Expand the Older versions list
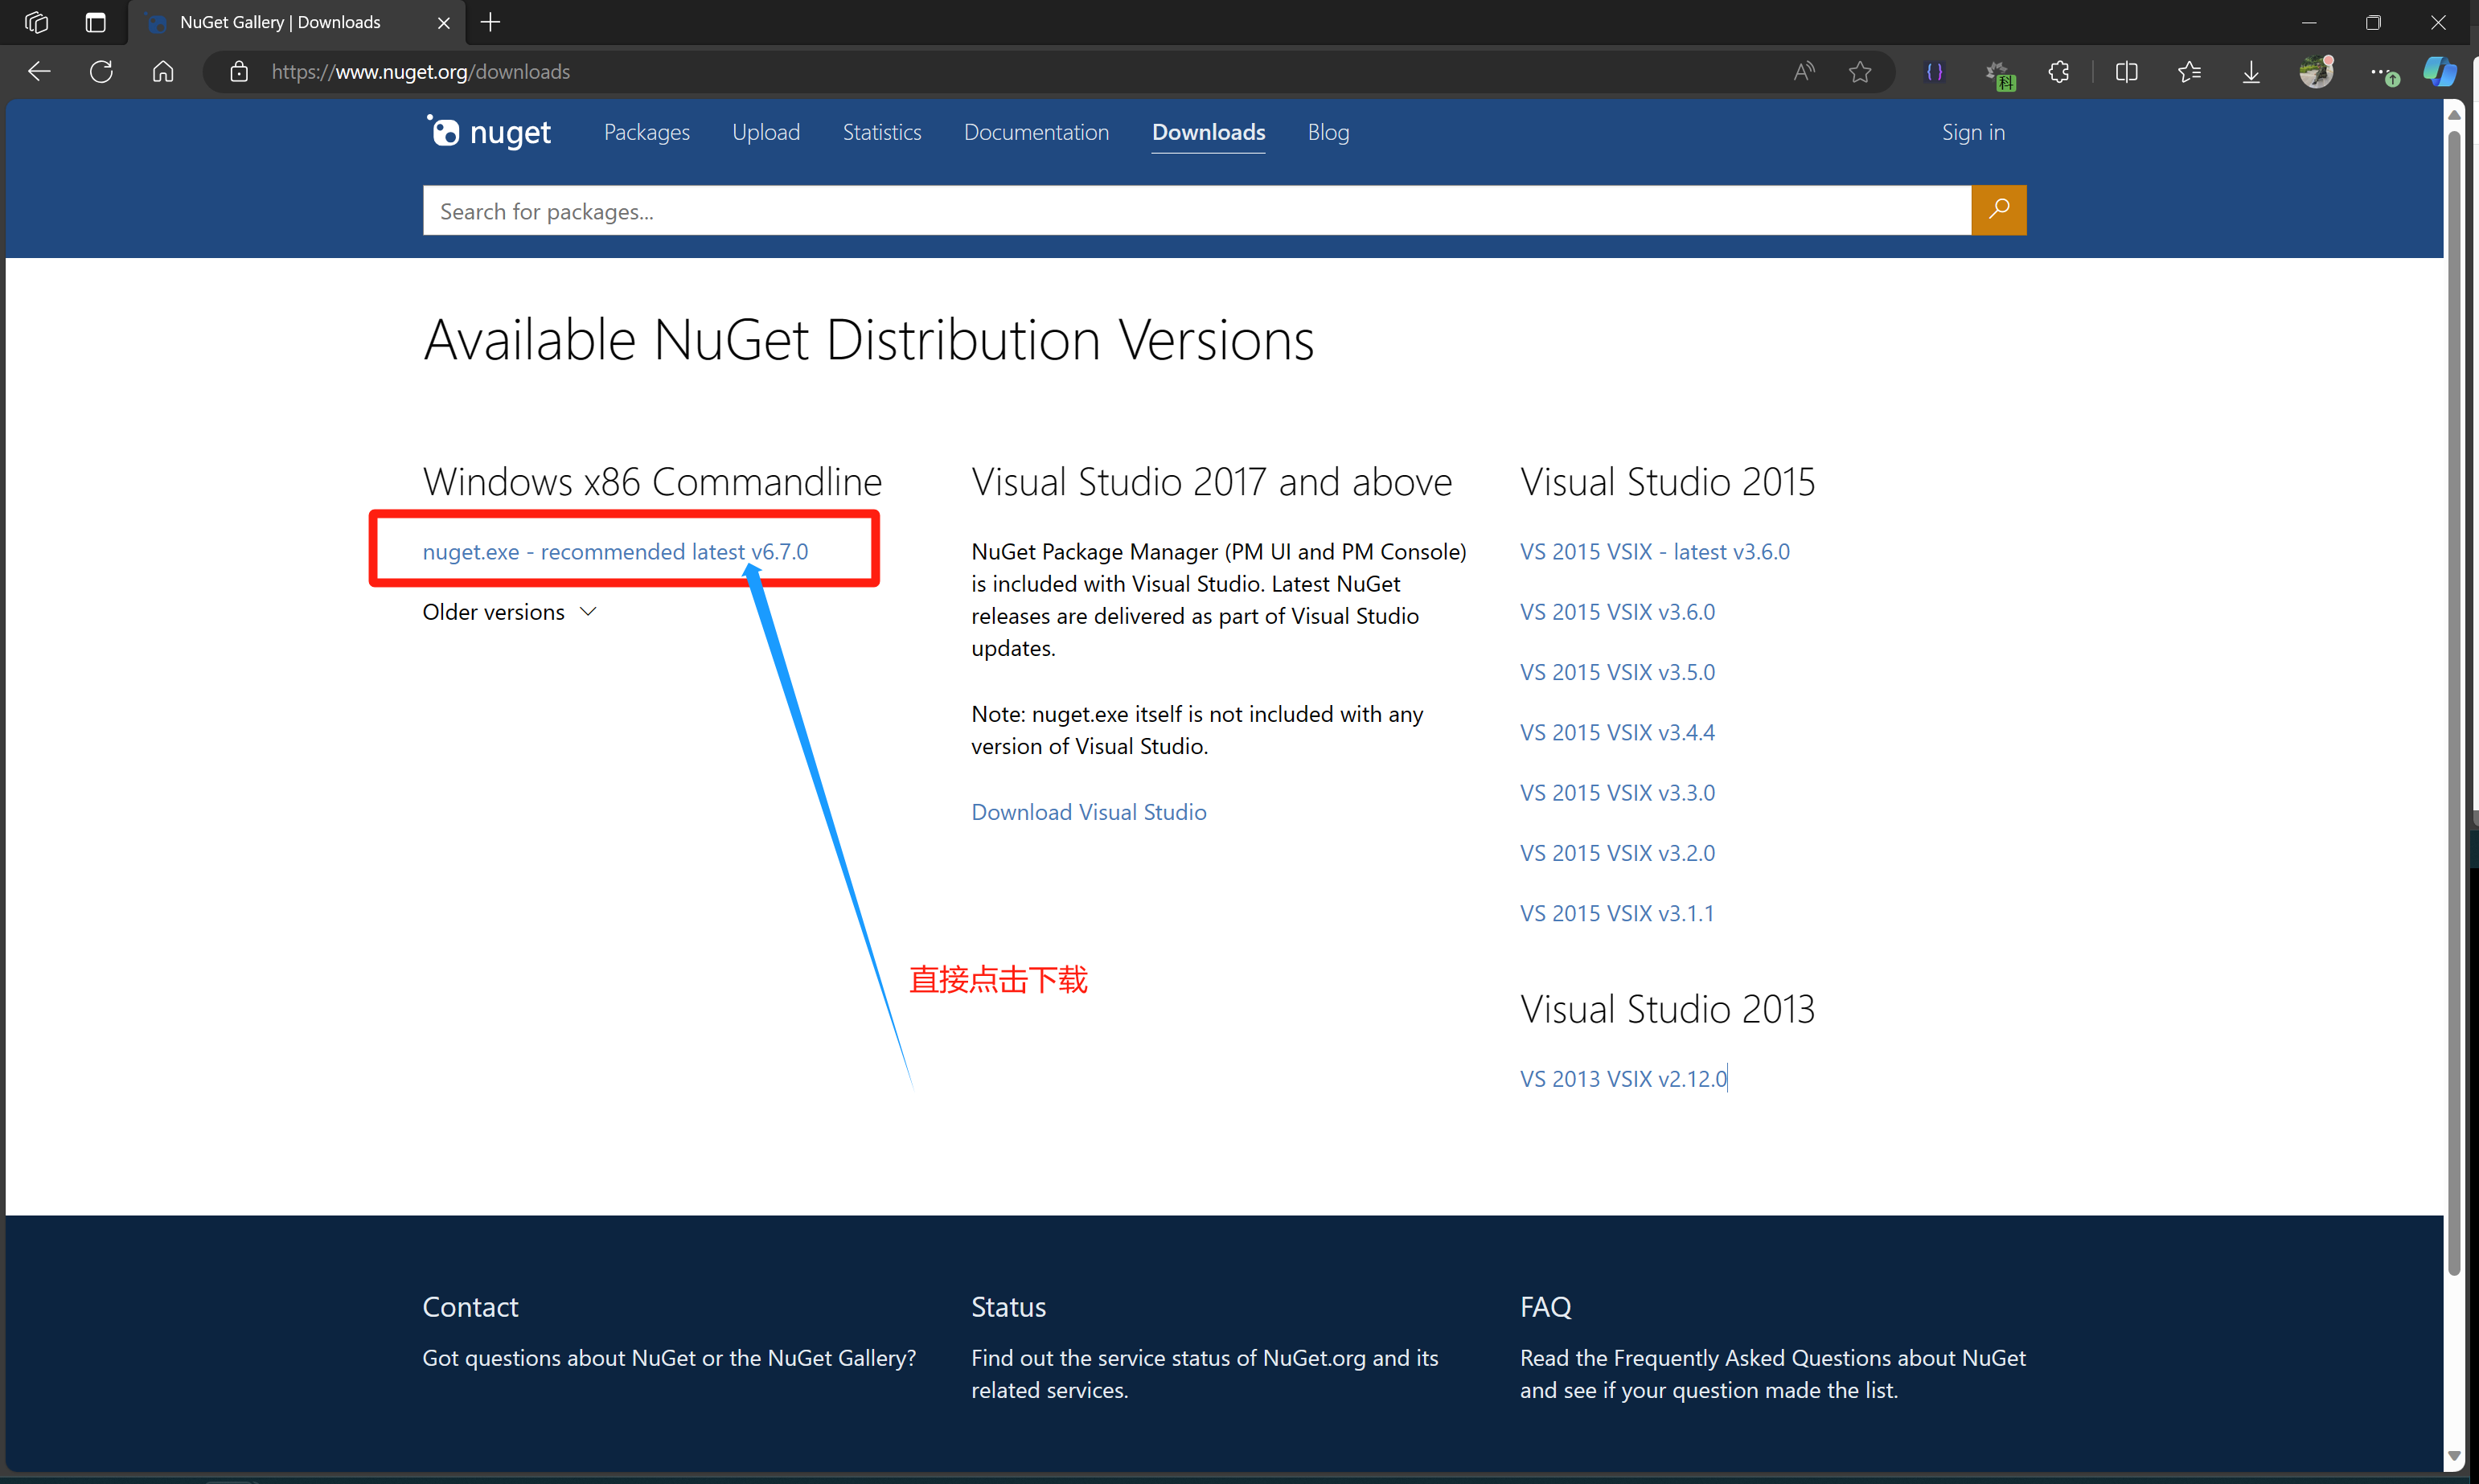This screenshot has width=2479, height=1484. pos(509,612)
